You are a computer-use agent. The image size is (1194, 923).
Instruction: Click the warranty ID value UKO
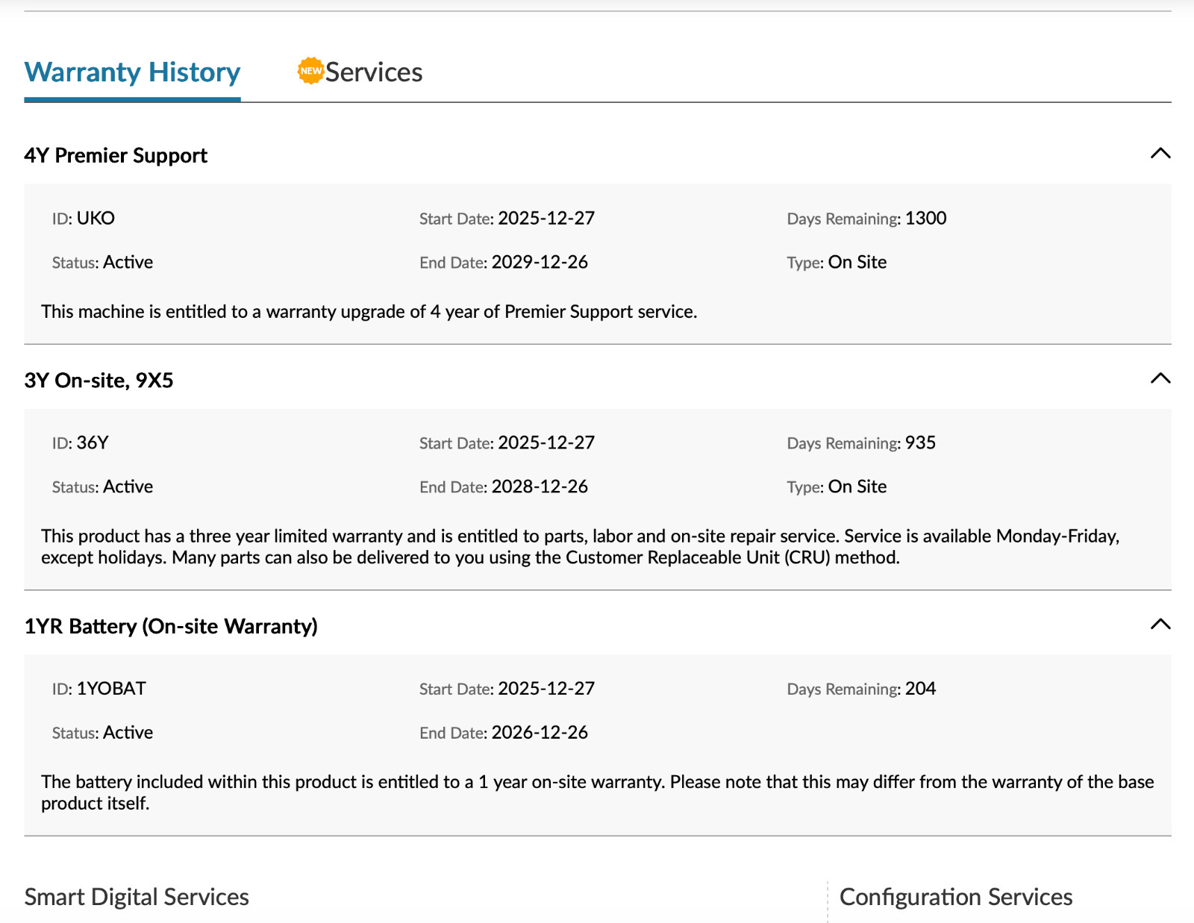pyautogui.click(x=96, y=218)
